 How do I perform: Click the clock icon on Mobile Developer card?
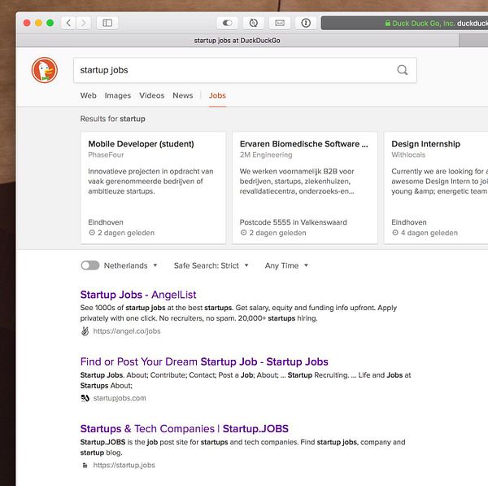click(x=92, y=233)
